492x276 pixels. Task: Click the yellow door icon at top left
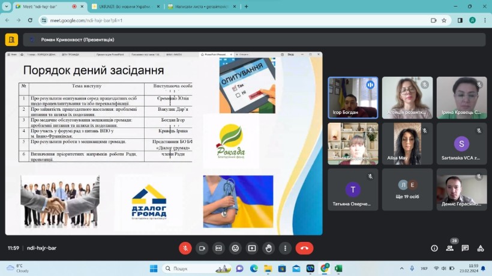pyautogui.click(x=11, y=40)
